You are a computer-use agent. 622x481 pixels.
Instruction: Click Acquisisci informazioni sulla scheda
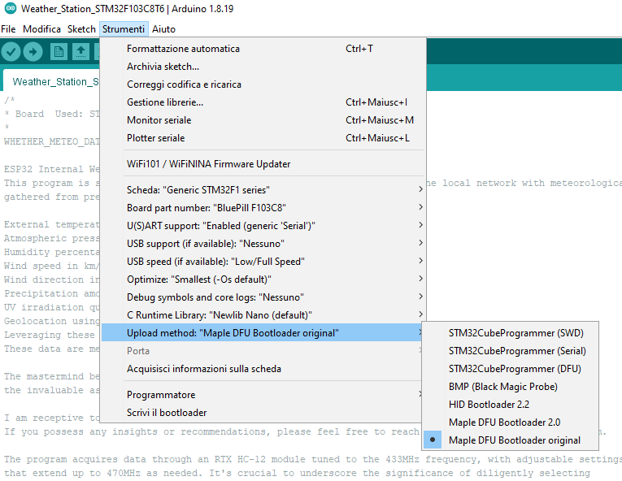coord(263,369)
